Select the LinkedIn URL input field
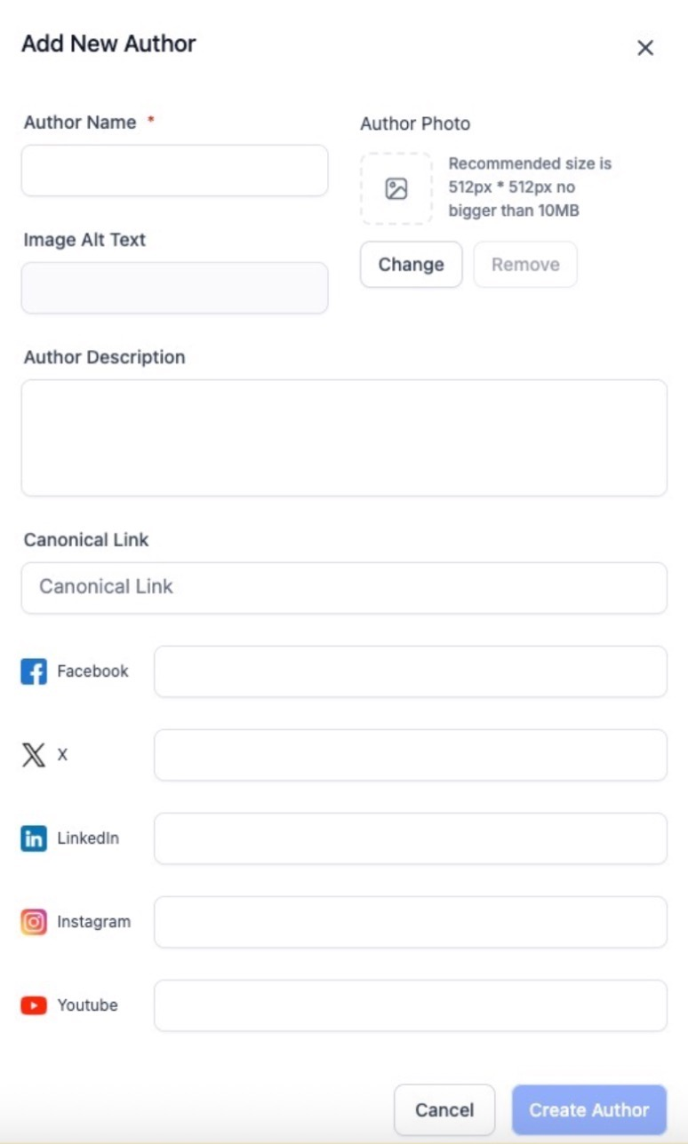This screenshot has width=688, height=1144. [x=411, y=838]
